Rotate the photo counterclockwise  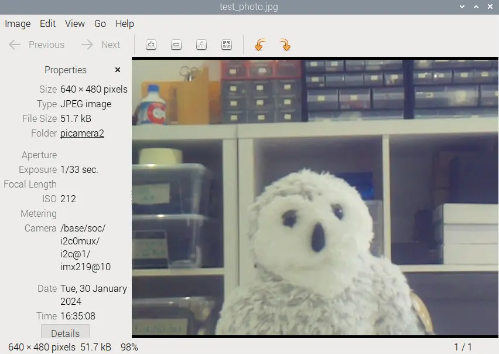point(259,45)
